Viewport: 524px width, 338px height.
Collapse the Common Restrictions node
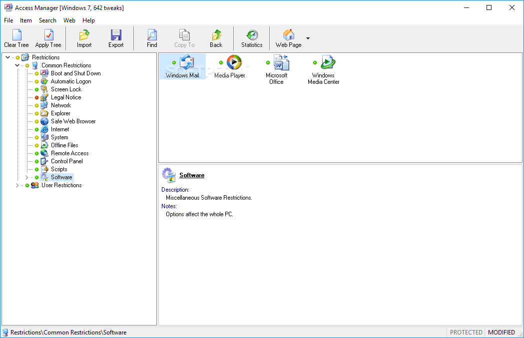[x=17, y=65]
